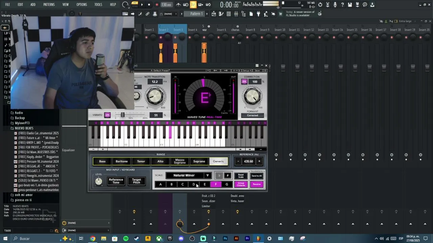The height and width of the screenshot is (243, 433).
Task: Toggle the Vibrato ON button
Action: click(108, 115)
